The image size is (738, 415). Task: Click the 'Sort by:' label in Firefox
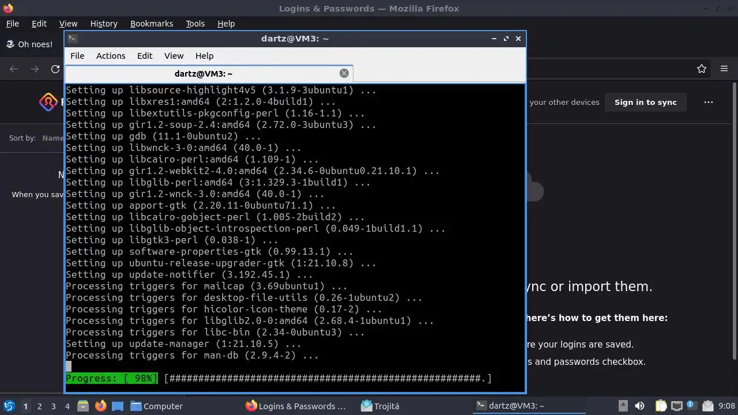point(22,138)
